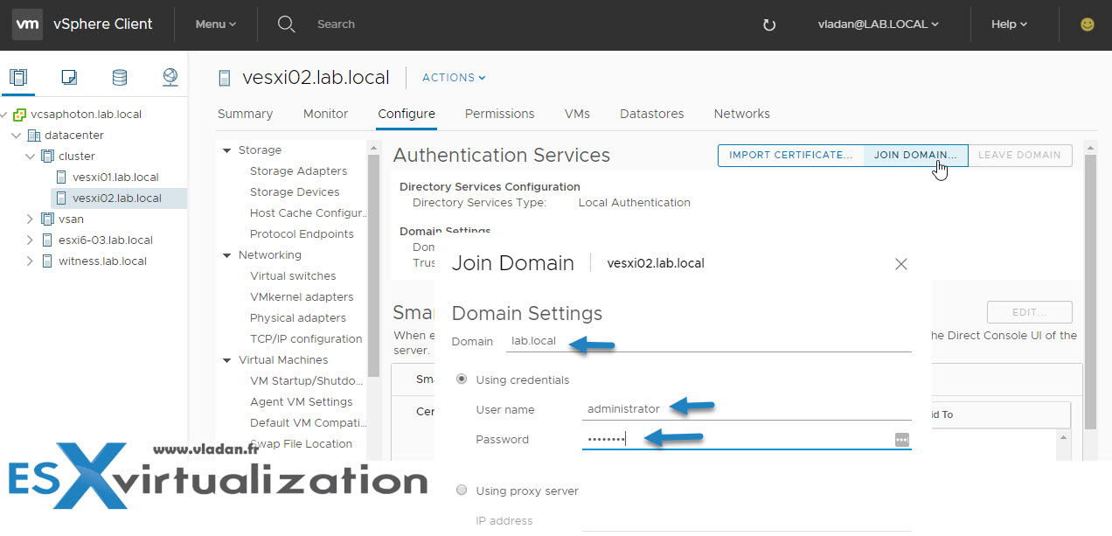Select the Using proxy server radio button
This screenshot has width=1112, height=536.
click(462, 491)
